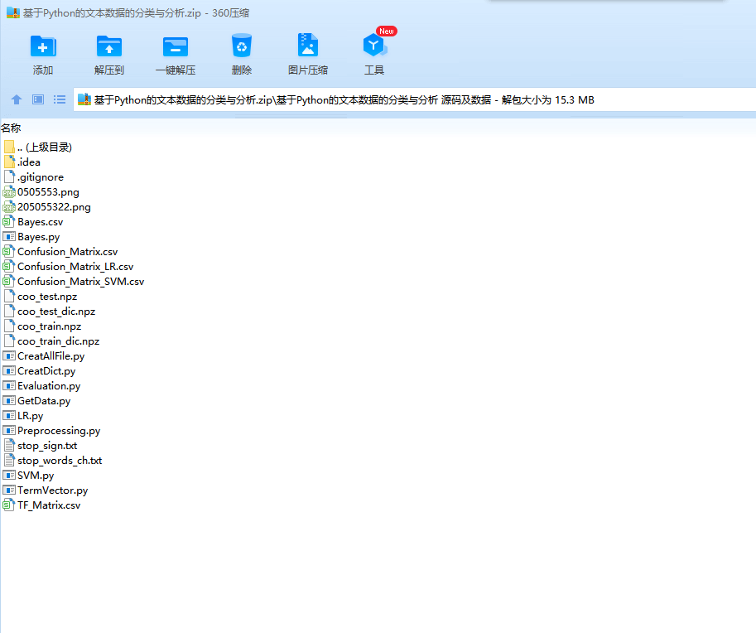Click the text icon beside stop_words_ch.txt
This screenshot has width=756, height=633.
tap(9, 461)
